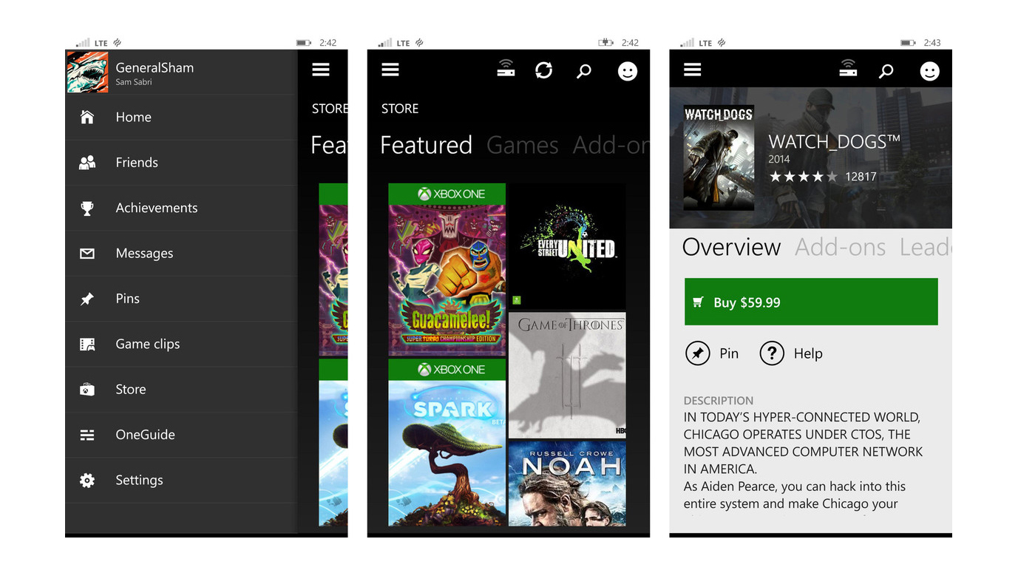The image size is (1018, 573).
Task: Click the Friends people icon
Action: 87,163
